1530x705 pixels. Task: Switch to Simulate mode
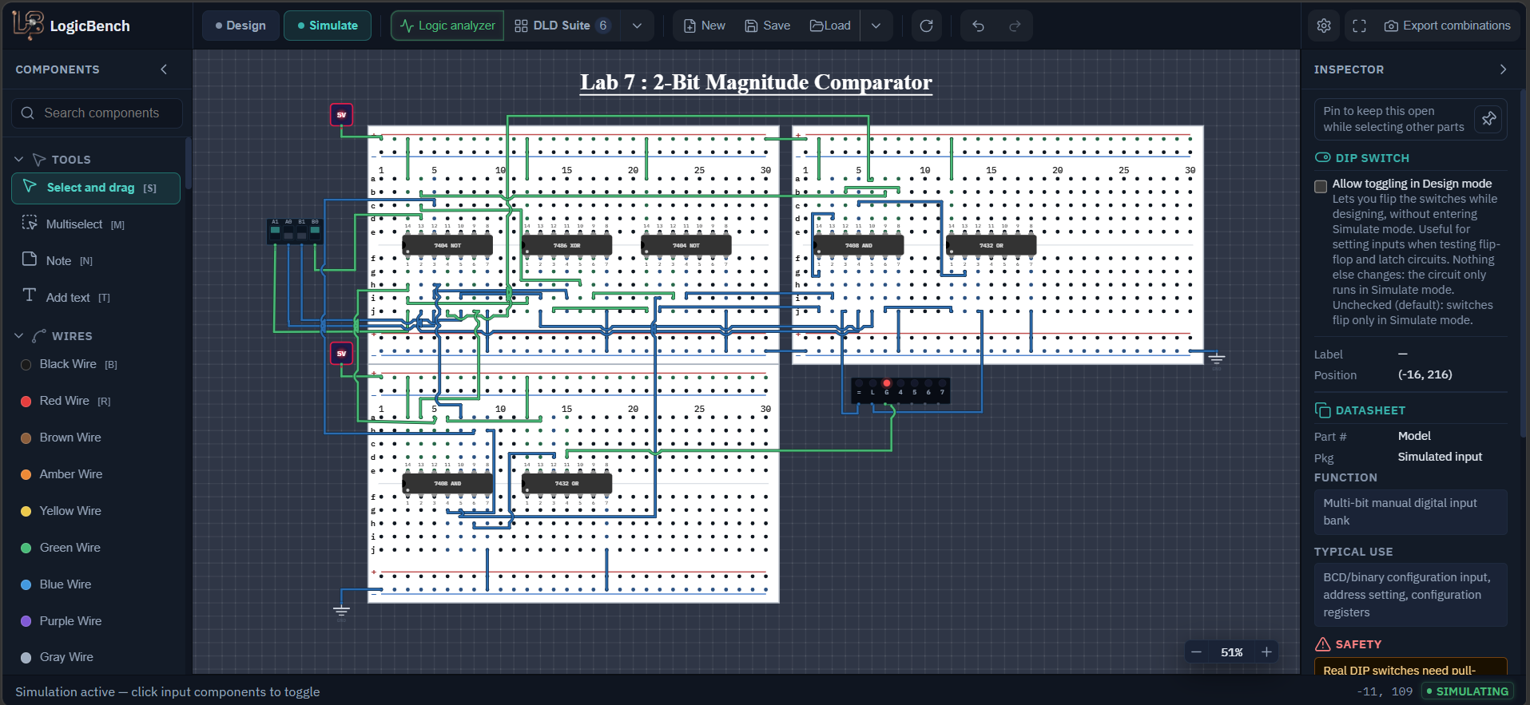[x=328, y=26]
